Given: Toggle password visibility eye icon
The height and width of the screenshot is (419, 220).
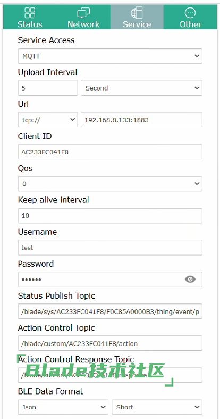Looking at the screenshot, I should tap(190, 279).
